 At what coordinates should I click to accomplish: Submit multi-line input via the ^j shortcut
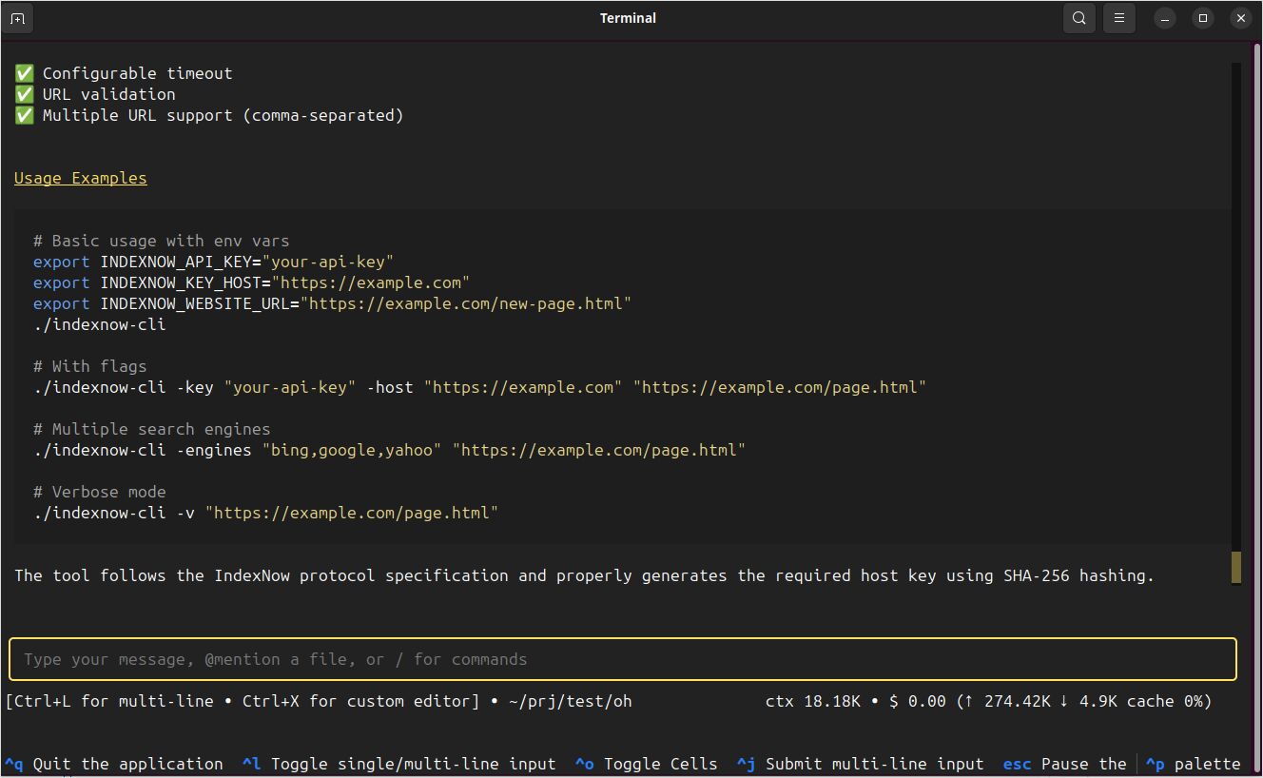pos(746,763)
